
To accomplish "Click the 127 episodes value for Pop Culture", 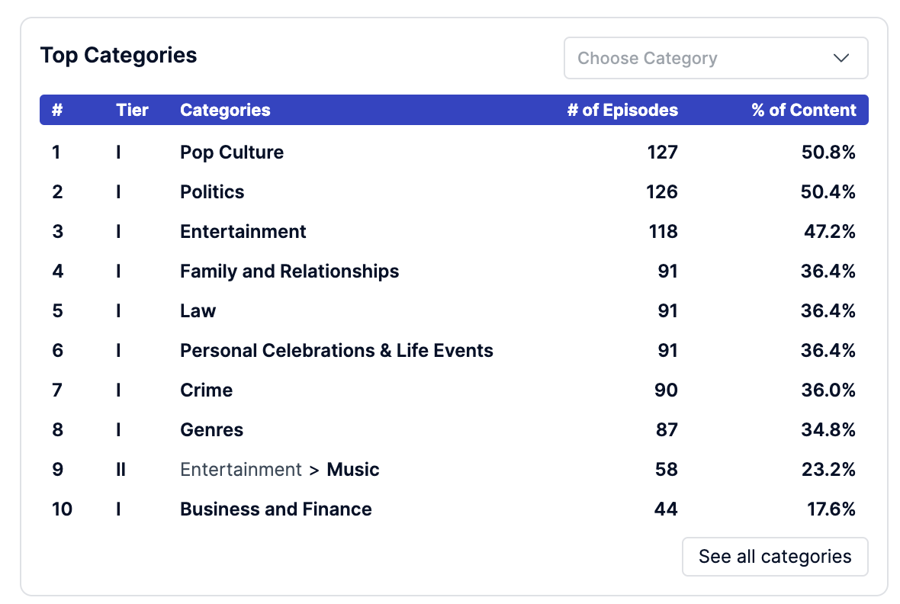I will 662,153.
